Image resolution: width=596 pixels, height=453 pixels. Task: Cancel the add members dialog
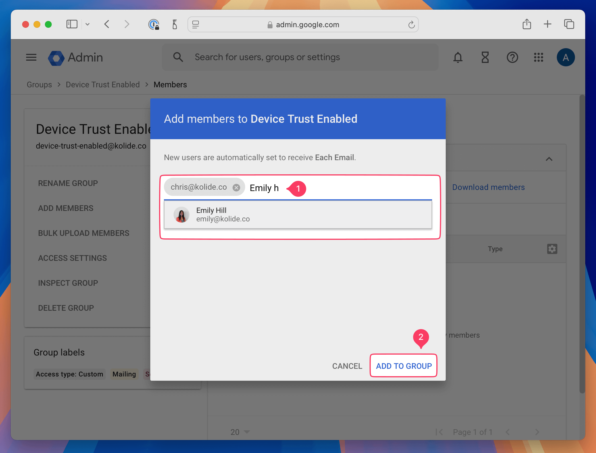347,366
